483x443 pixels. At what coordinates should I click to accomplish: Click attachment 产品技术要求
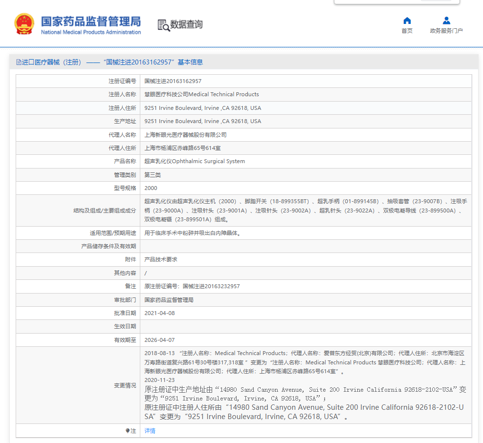(x=161, y=259)
